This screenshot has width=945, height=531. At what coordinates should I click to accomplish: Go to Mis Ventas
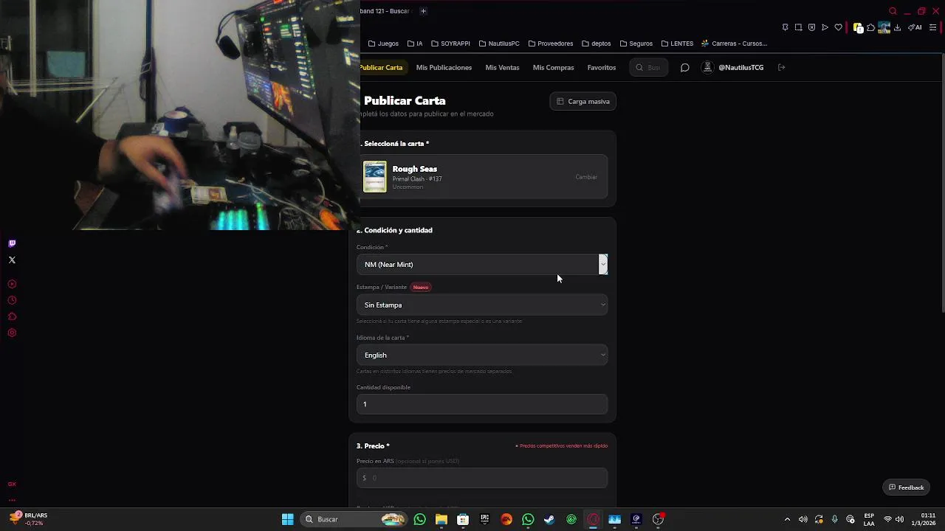[502, 67]
